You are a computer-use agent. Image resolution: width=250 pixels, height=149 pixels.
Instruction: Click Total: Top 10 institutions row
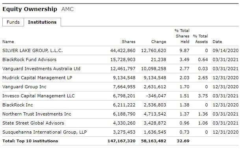tap(120, 141)
